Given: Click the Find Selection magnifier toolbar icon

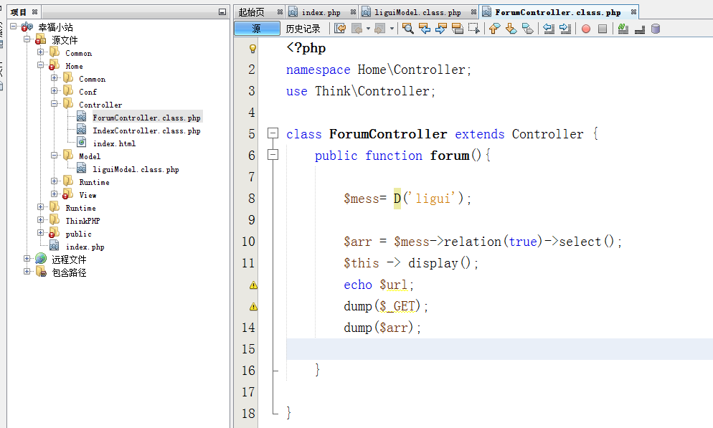Looking at the screenshot, I should 407,29.
